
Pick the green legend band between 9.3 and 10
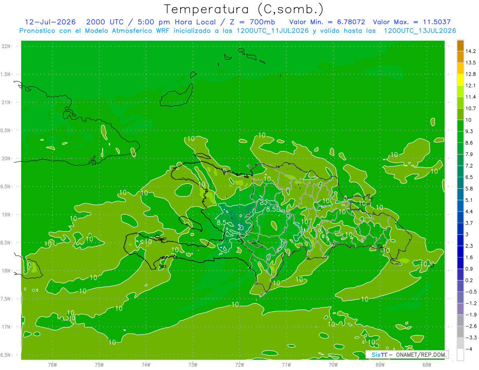460,126
